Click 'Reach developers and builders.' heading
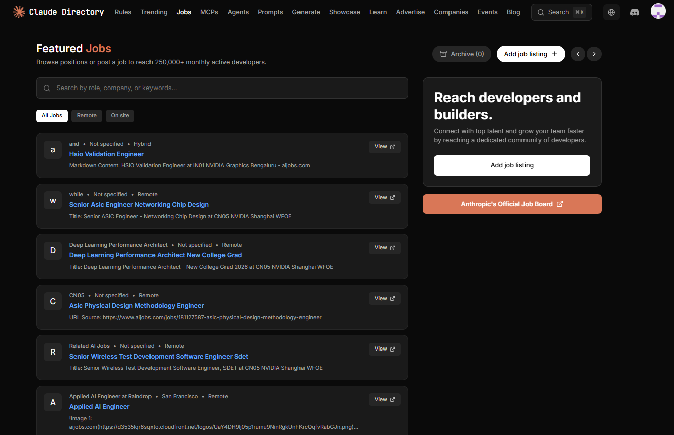 (x=507, y=106)
